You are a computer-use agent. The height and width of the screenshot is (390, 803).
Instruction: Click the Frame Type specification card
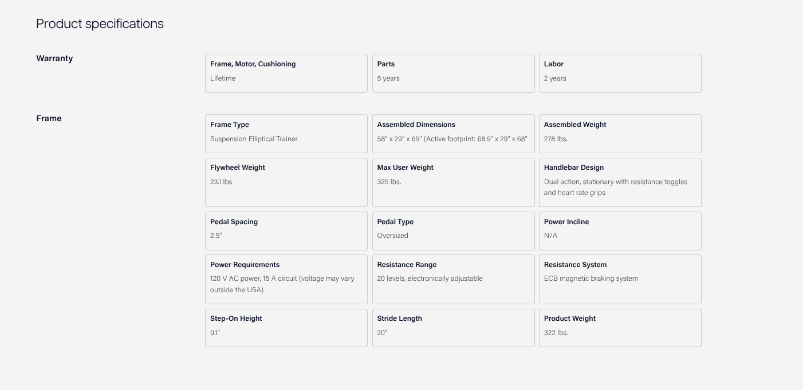(x=286, y=133)
